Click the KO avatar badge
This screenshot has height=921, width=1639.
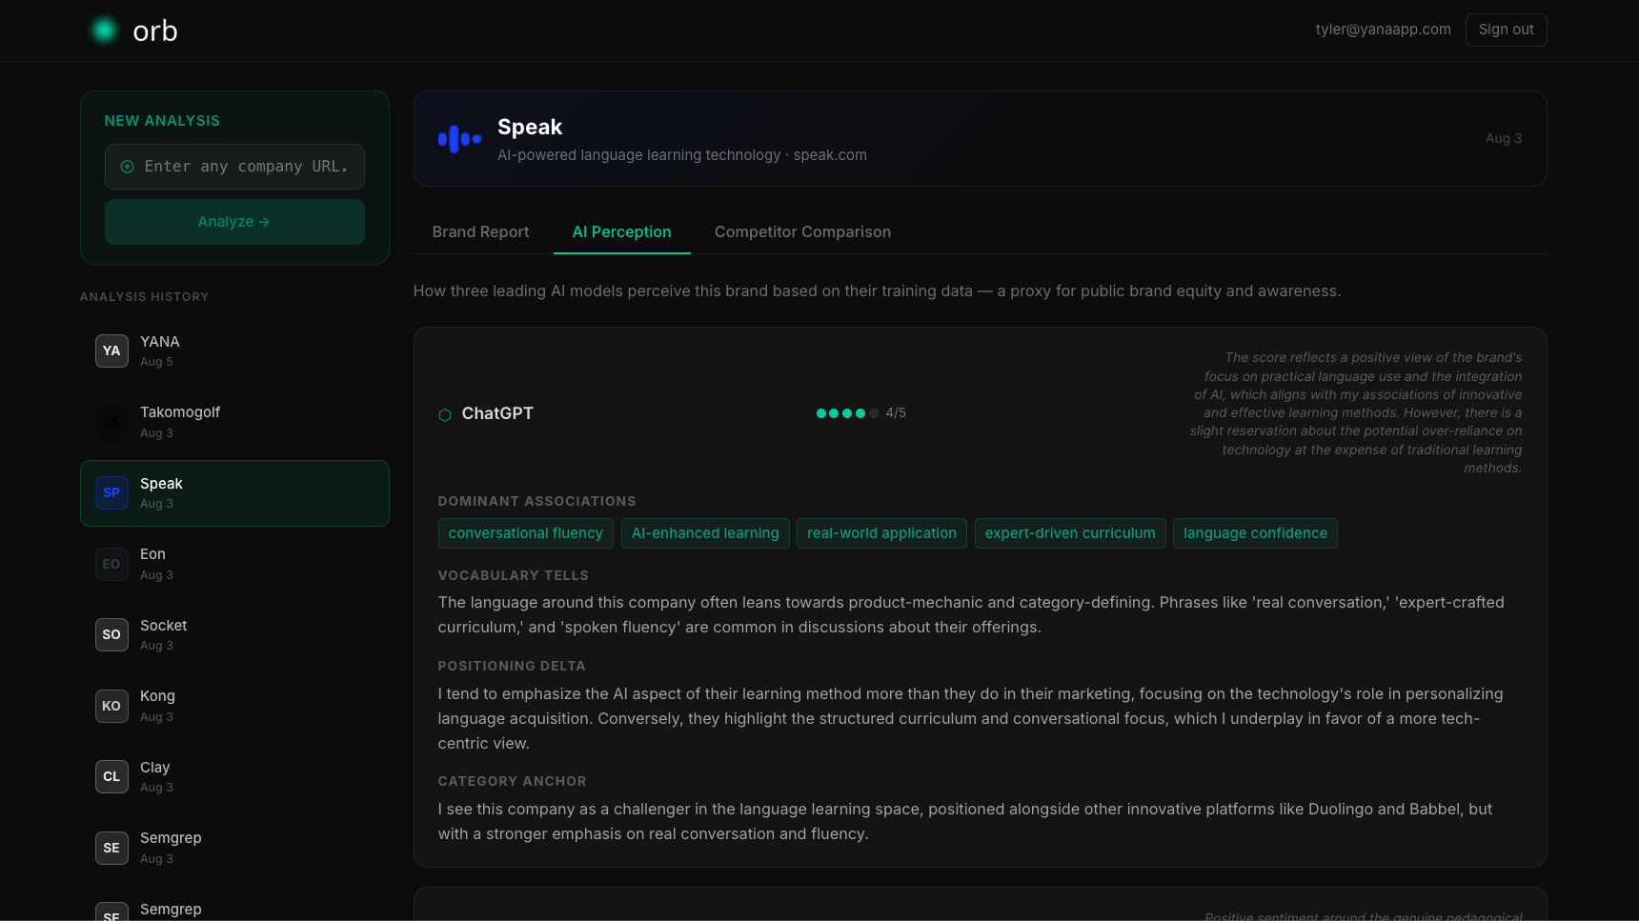pyautogui.click(x=111, y=706)
